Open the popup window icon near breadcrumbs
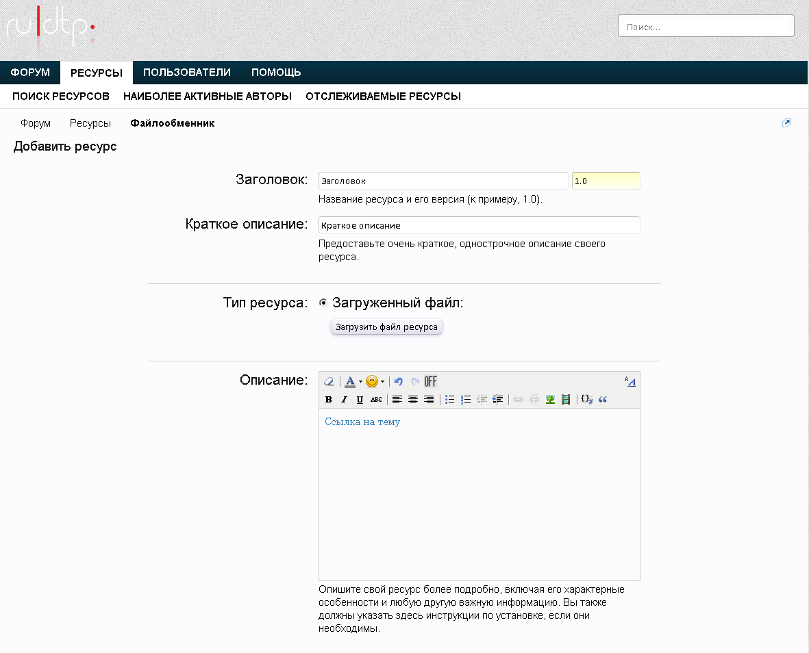 click(786, 123)
